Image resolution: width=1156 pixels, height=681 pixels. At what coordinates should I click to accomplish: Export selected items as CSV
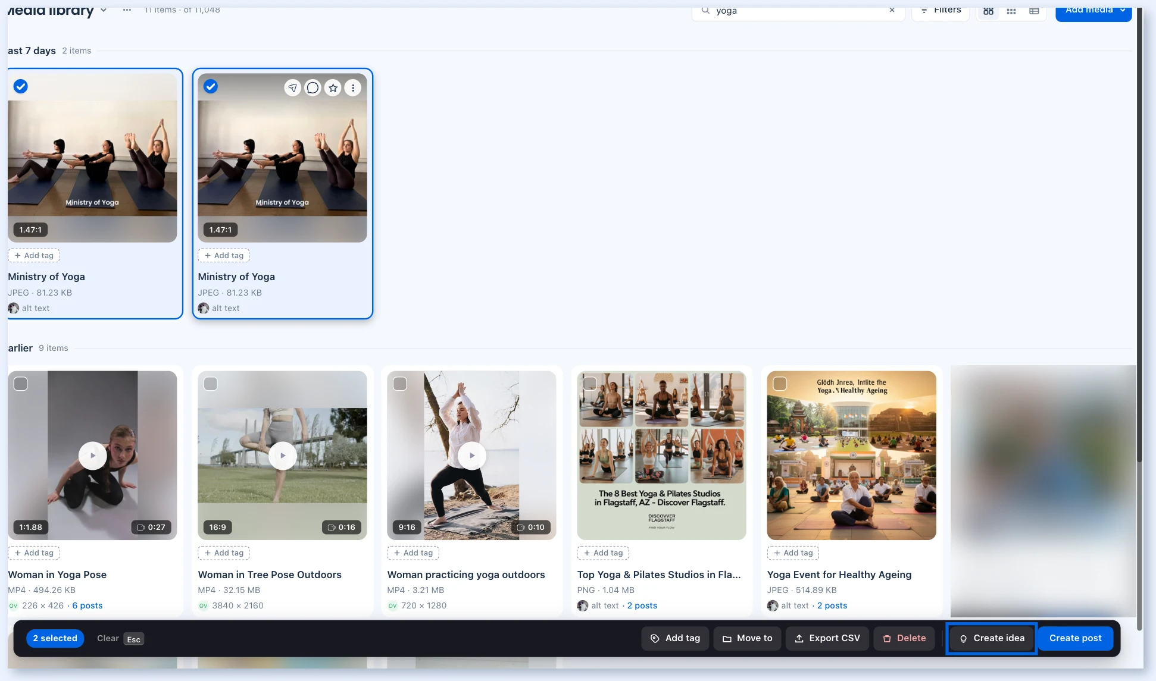click(827, 638)
